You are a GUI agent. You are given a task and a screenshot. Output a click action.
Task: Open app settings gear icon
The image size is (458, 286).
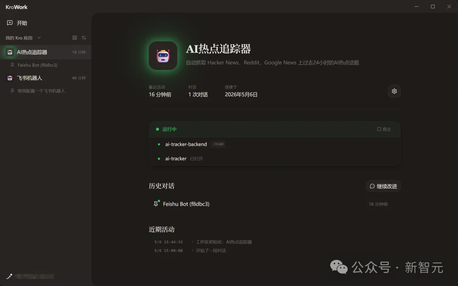coord(394,91)
